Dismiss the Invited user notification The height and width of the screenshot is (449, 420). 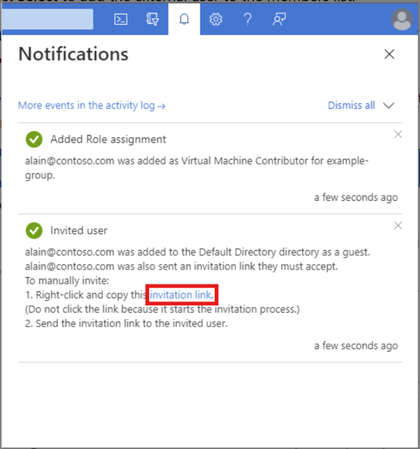click(398, 226)
